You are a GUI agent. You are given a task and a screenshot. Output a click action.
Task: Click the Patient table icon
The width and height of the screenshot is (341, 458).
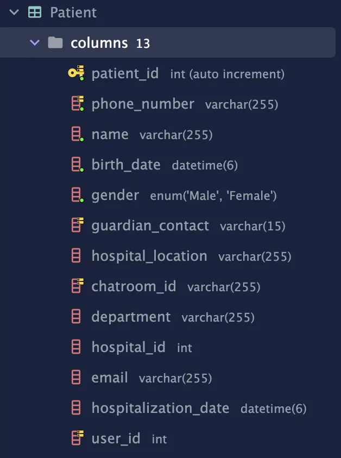(x=35, y=12)
